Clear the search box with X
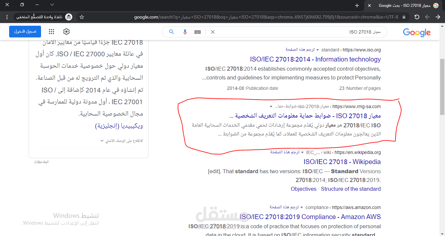Viewport: 445px width, 236px height. 213,32
